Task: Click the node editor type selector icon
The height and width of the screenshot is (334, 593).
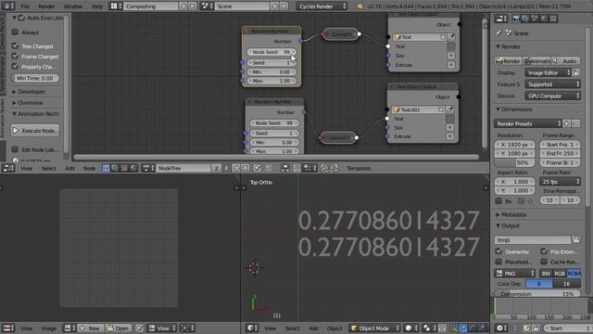Action: pos(7,168)
